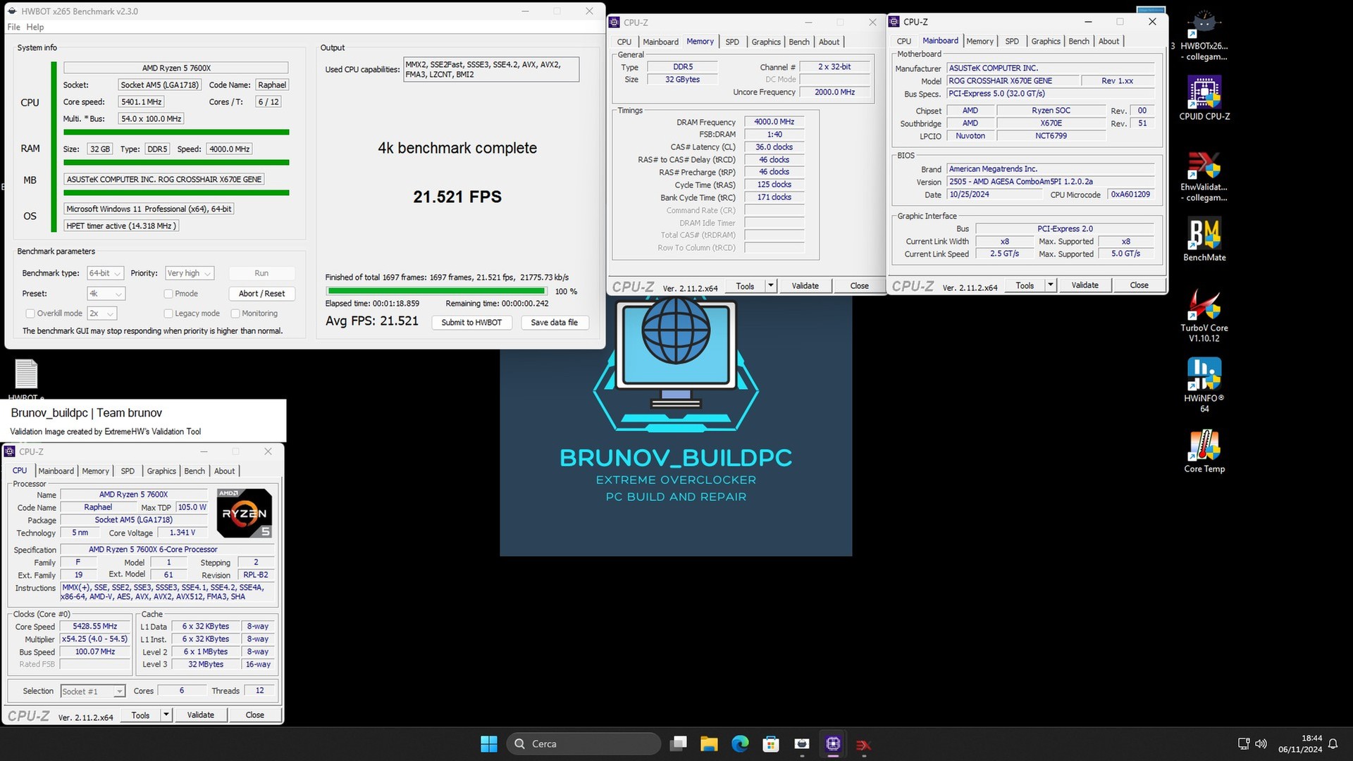1353x761 pixels.
Task: Open Tools arrow in CPU-Z Mainboard window
Action: coord(1051,285)
